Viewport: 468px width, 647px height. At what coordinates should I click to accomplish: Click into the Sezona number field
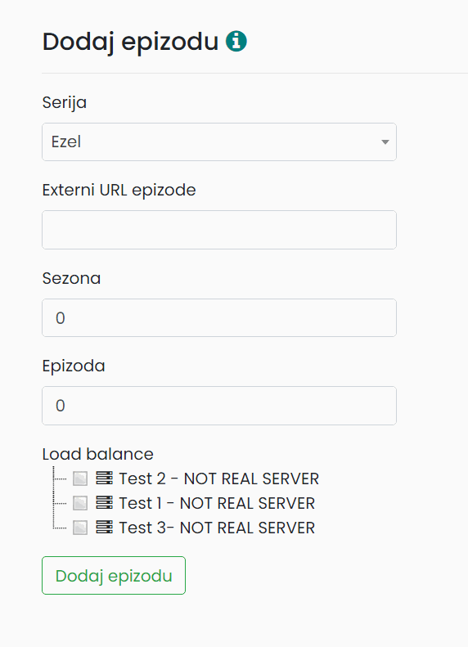click(x=219, y=317)
